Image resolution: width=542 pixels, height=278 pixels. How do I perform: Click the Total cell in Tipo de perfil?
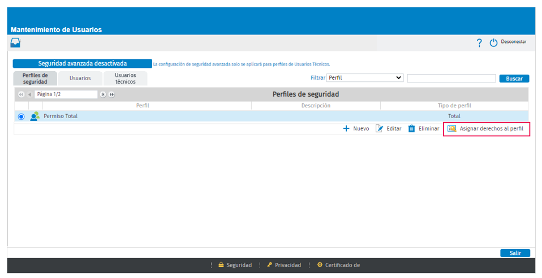click(454, 116)
